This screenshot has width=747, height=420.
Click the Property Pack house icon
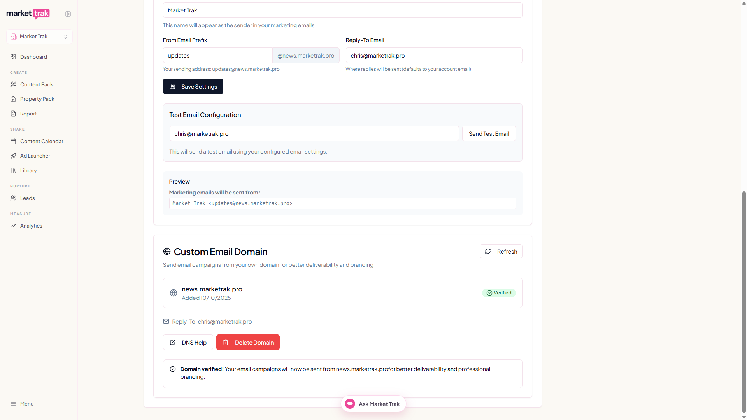click(13, 99)
